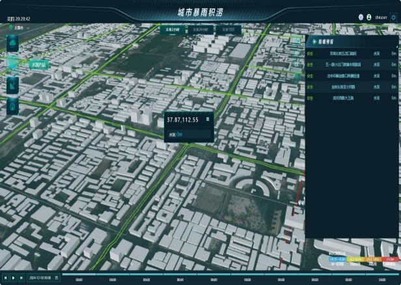This screenshot has width=401, height=285.
Task: Expand the city selector dropdown chevron
Action: [28, 28]
